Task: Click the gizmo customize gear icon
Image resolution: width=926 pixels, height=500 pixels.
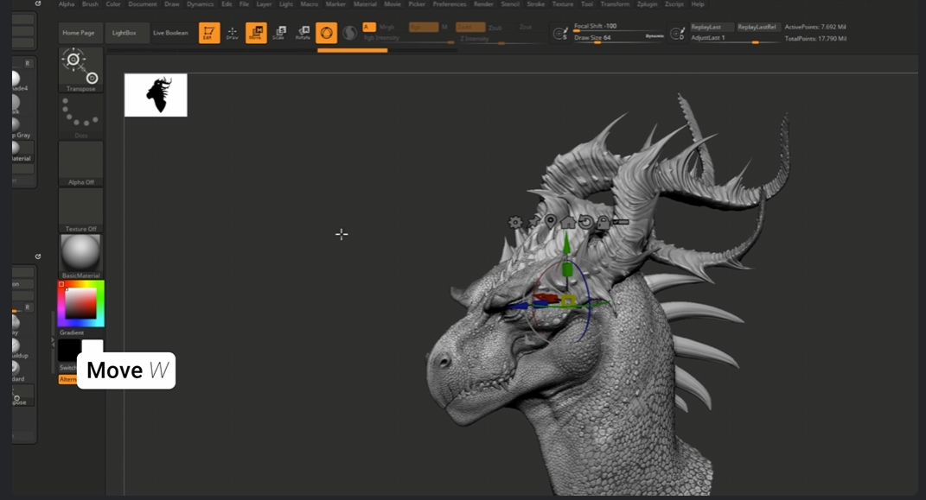Action: 515,222
